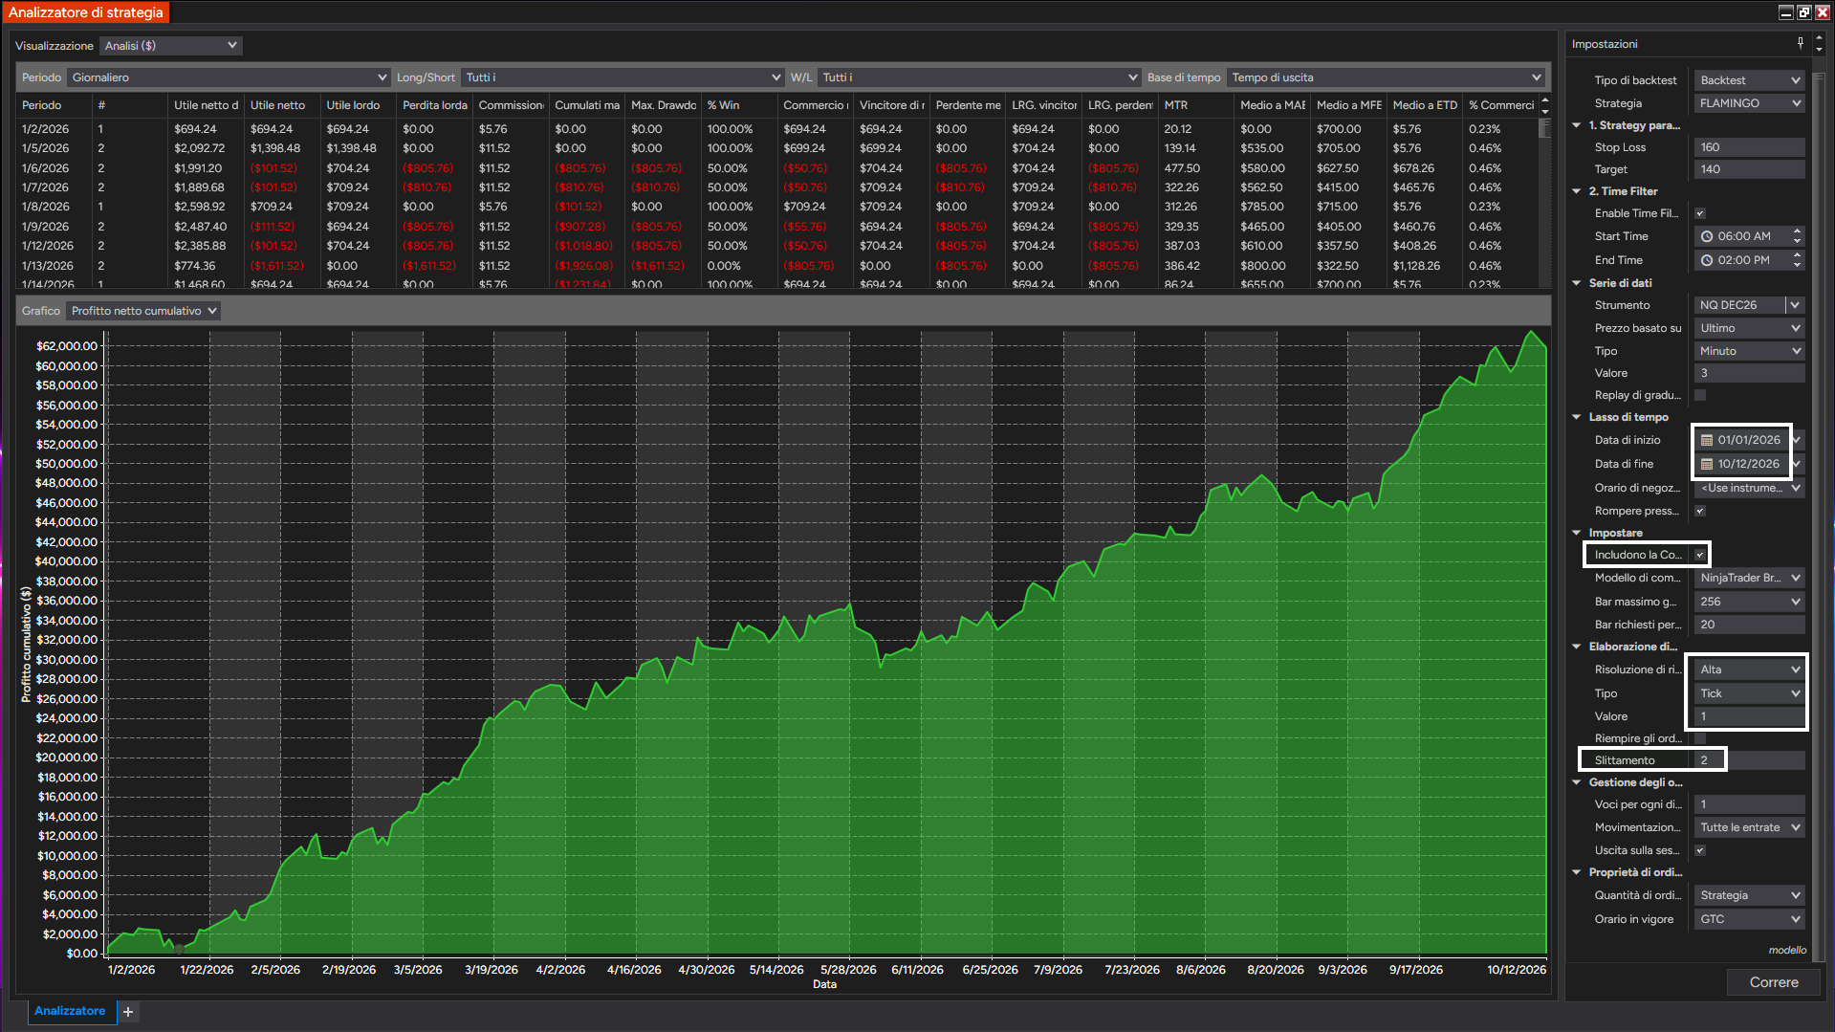Open the Periodo Giornaliero dropdown
Screen dimensions: 1835x1032
pyautogui.click(x=229, y=77)
